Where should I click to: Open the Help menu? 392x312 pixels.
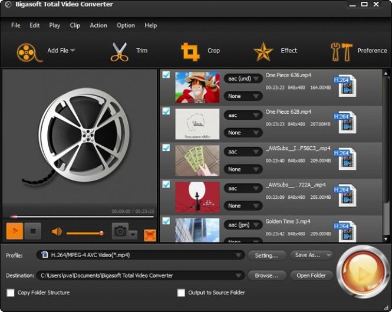[x=150, y=25]
